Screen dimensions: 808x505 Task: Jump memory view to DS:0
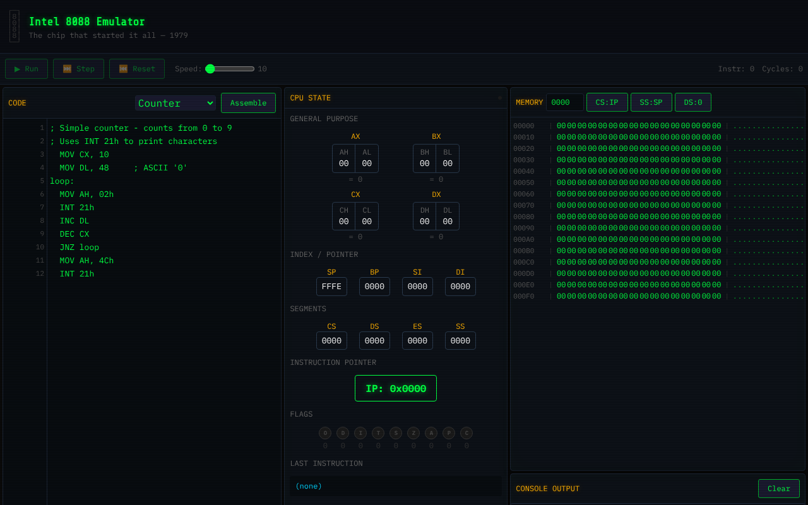coord(693,102)
